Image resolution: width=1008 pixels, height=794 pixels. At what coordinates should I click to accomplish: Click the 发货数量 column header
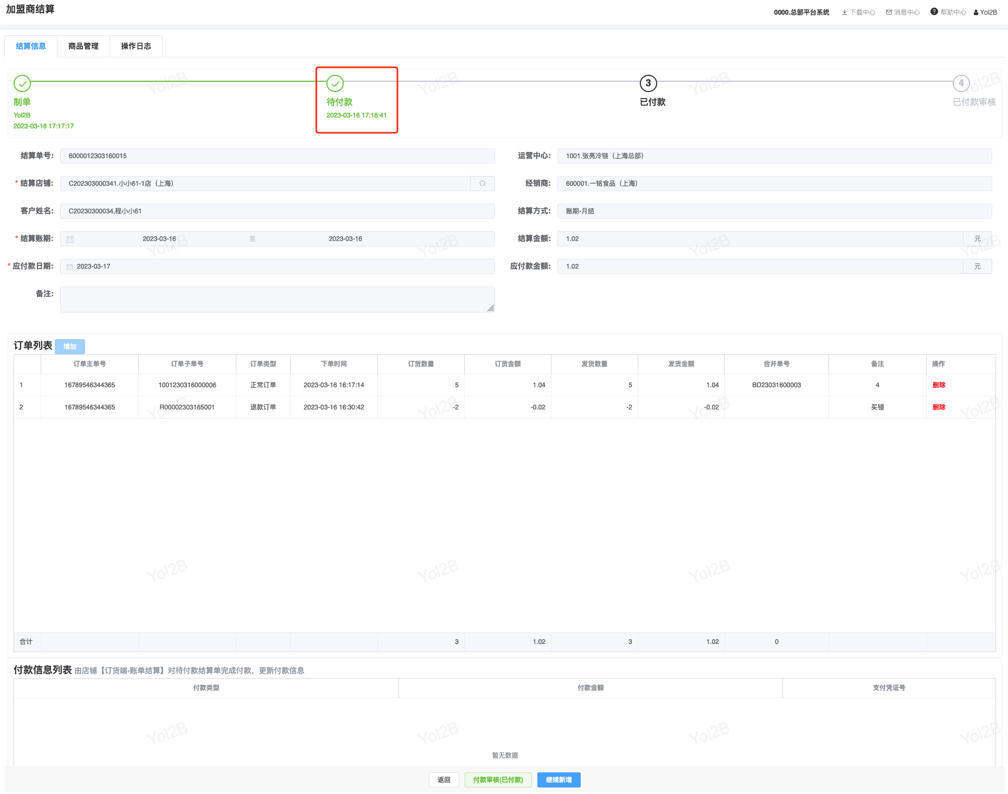click(x=594, y=364)
